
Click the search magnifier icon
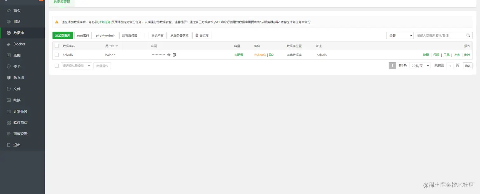[x=468, y=35]
